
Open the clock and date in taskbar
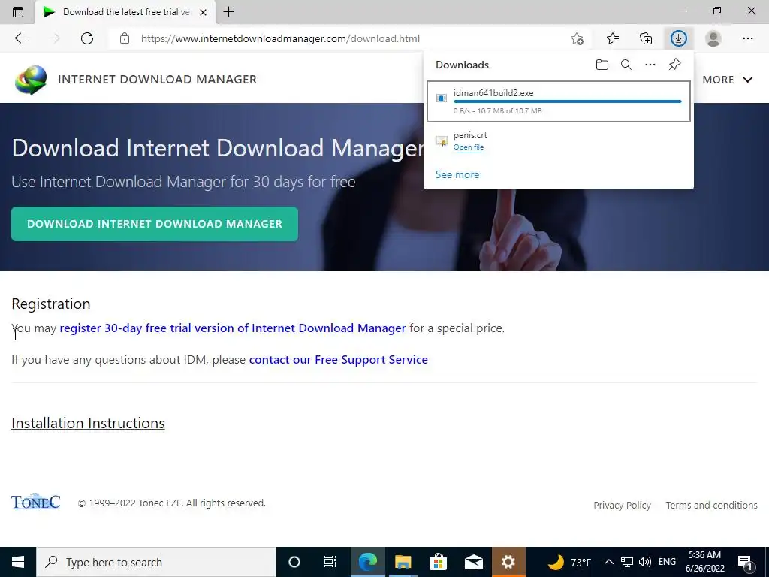[x=704, y=562]
